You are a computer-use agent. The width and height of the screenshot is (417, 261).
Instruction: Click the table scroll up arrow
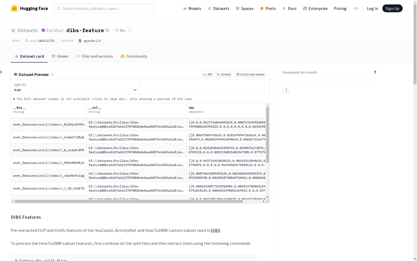coord(267,105)
